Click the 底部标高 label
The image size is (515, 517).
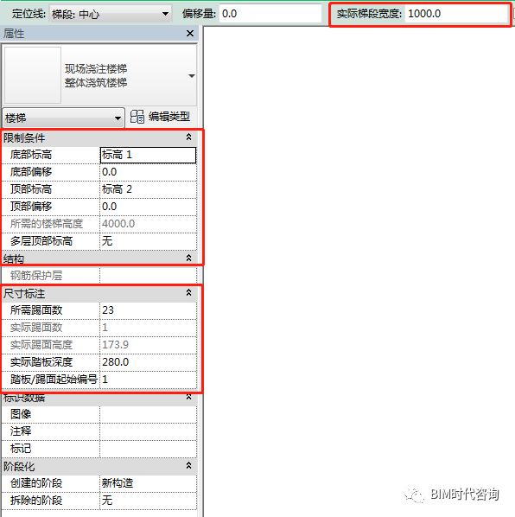click(x=31, y=155)
